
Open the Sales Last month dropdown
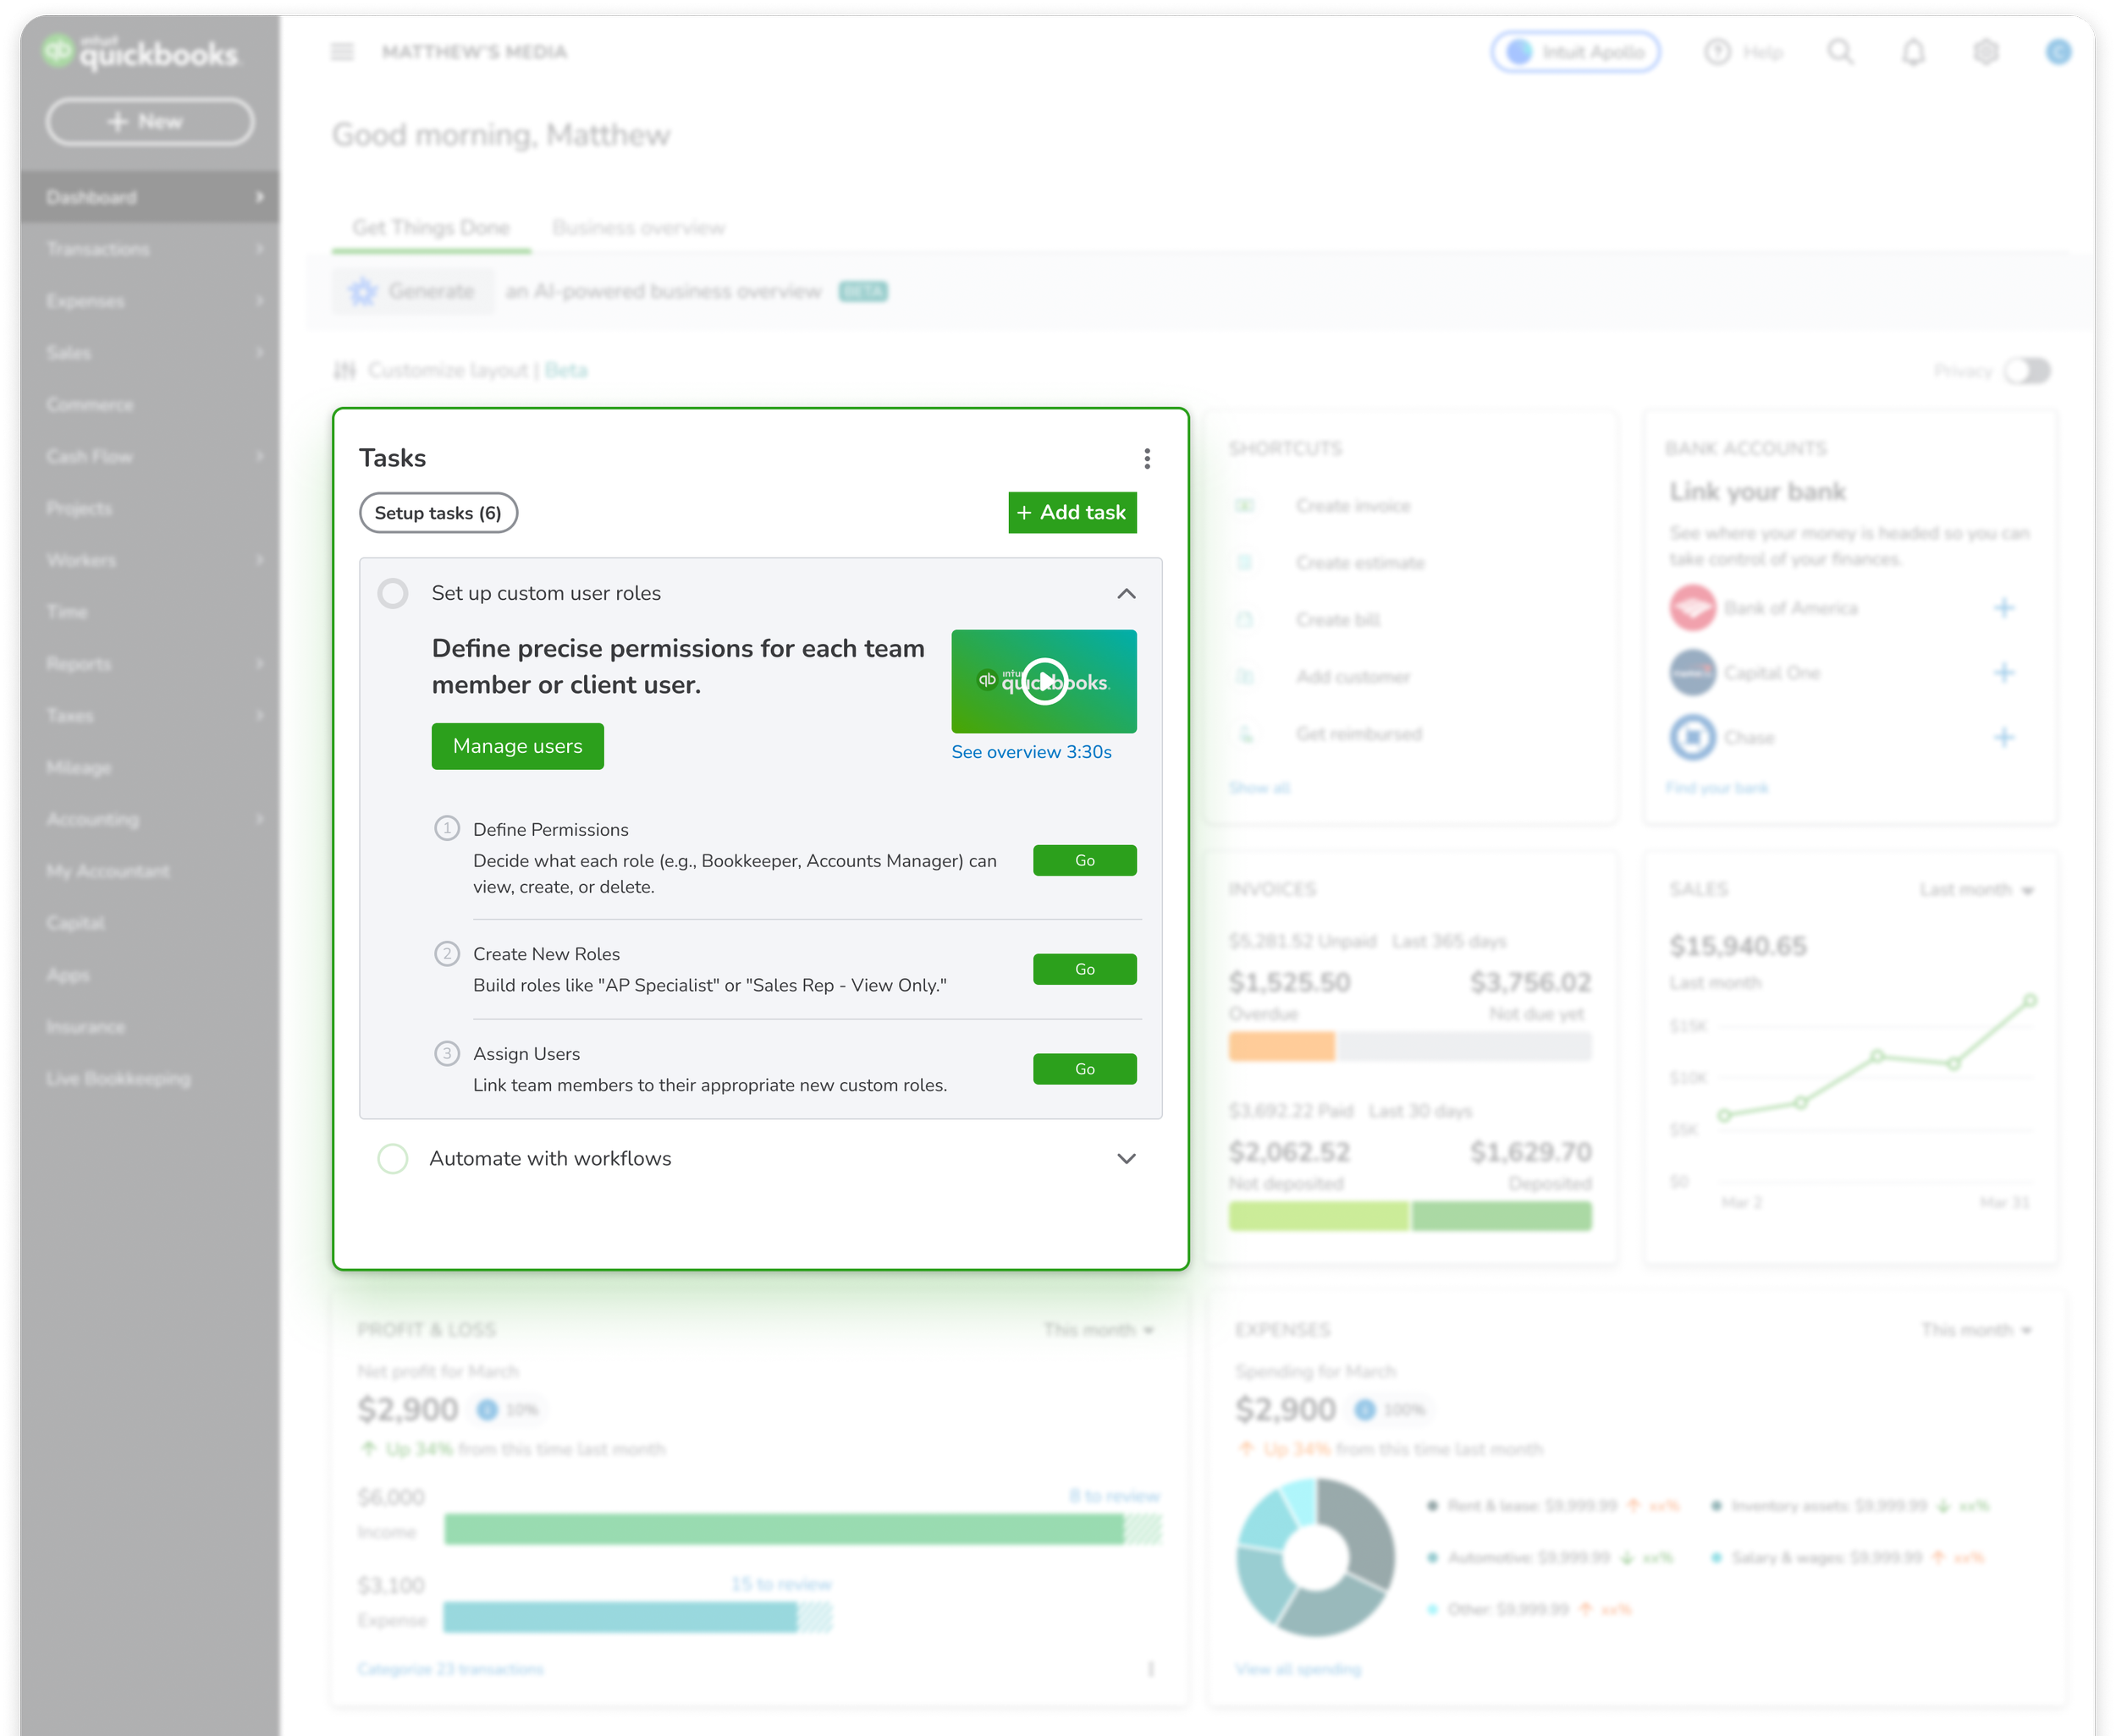[1976, 889]
